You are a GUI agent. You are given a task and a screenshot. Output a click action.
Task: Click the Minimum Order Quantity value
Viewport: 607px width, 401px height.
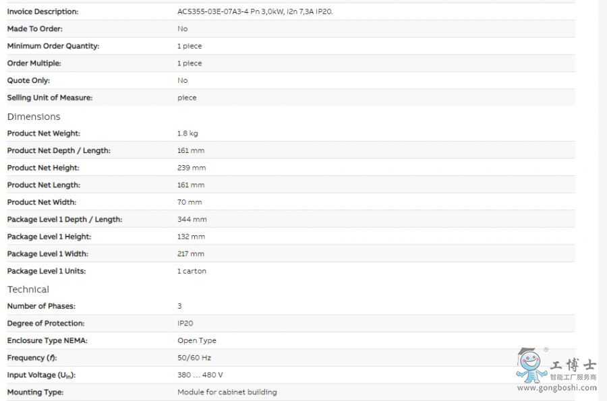[x=190, y=46]
